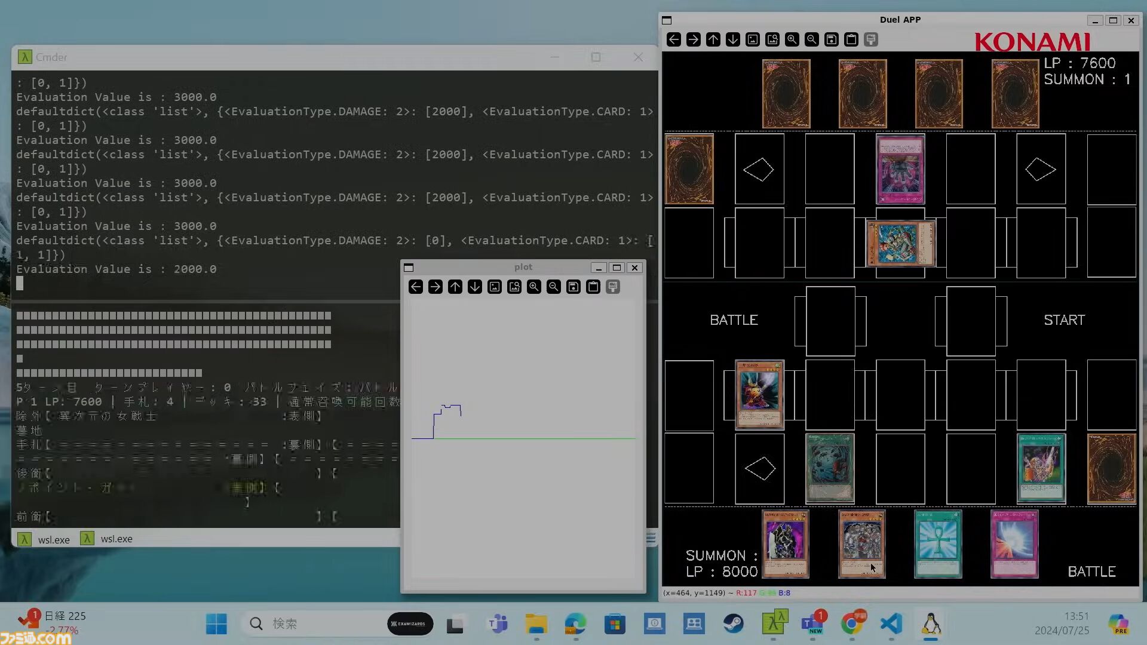Click the BATTLE label beside the player's hand
The width and height of the screenshot is (1147, 645).
click(1091, 572)
